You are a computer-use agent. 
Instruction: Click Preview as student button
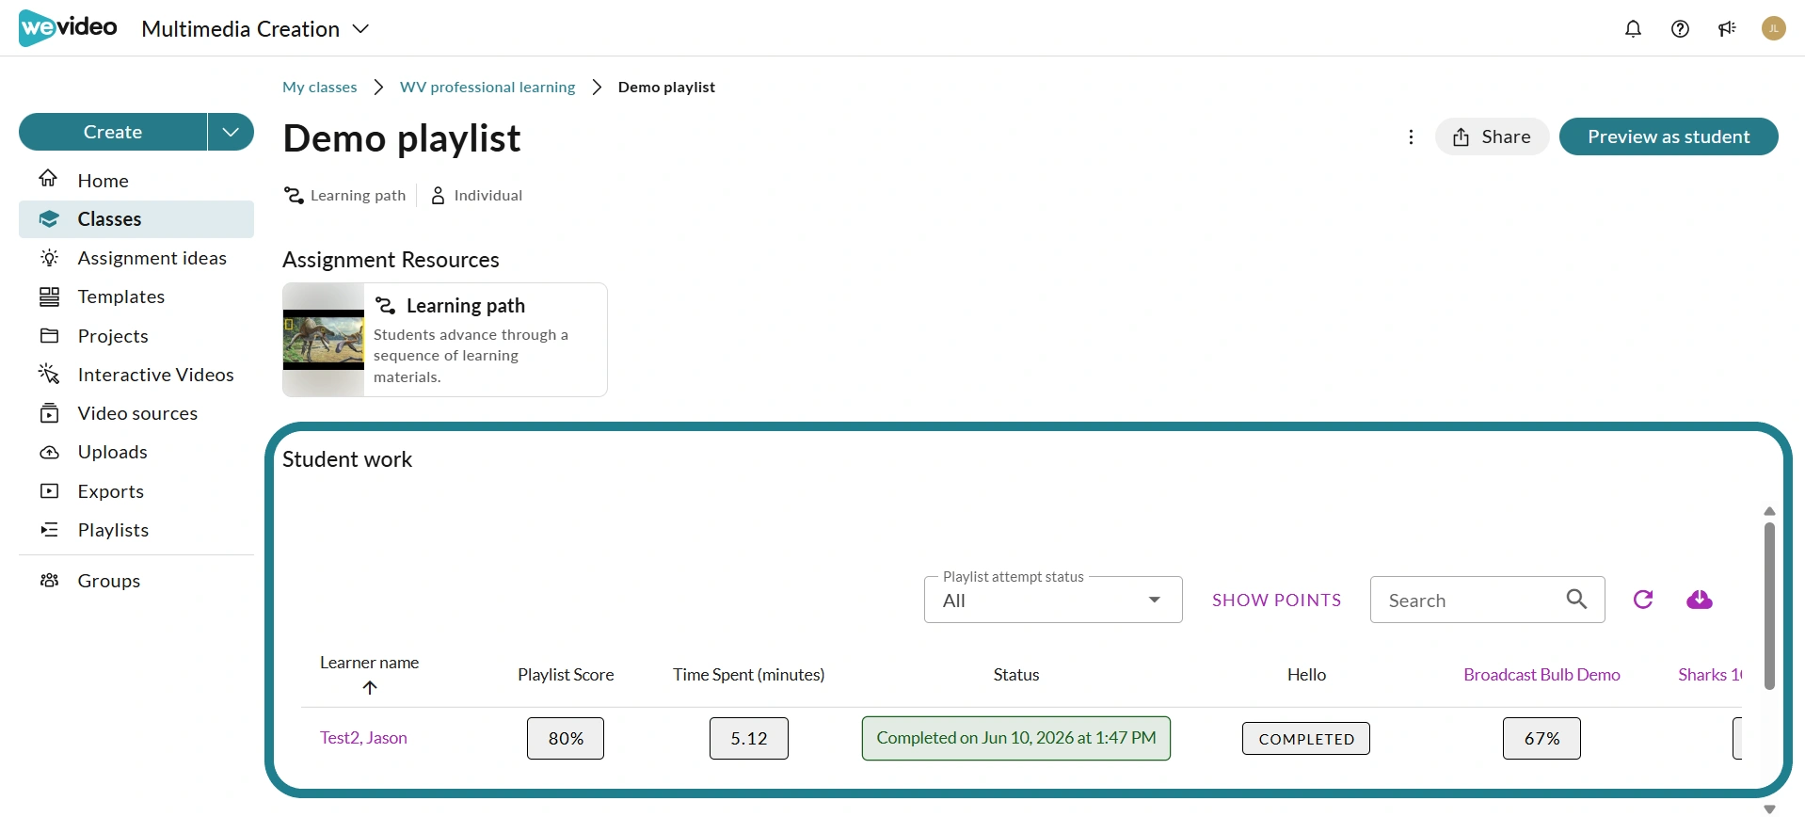pos(1669,137)
